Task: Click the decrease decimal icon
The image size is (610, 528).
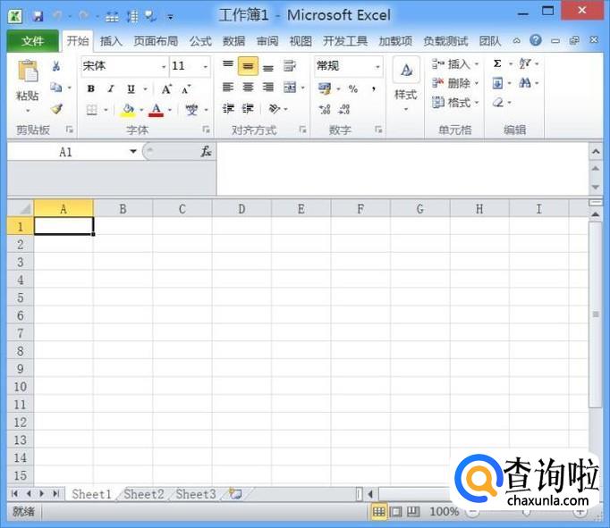Action: (344, 109)
